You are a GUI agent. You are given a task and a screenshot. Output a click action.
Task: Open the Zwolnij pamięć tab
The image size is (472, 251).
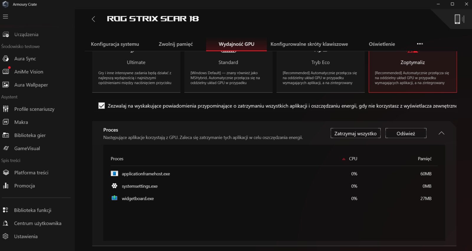[x=176, y=44]
